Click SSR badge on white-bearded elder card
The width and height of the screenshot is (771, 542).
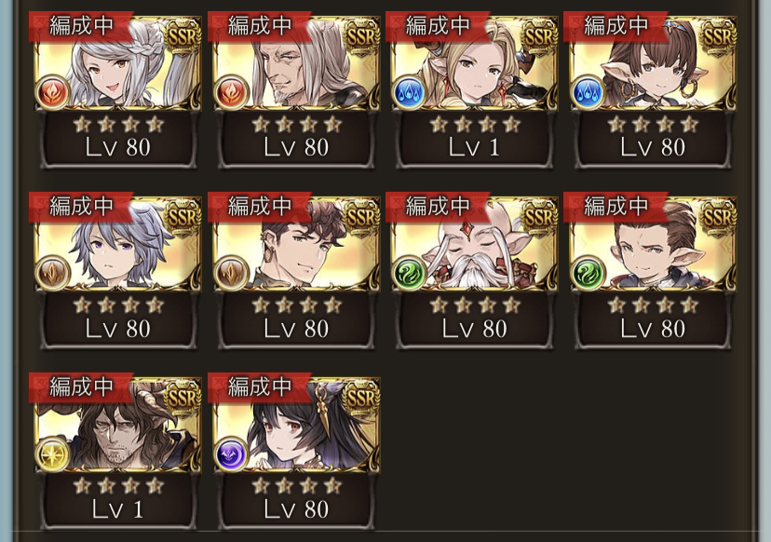(x=539, y=216)
